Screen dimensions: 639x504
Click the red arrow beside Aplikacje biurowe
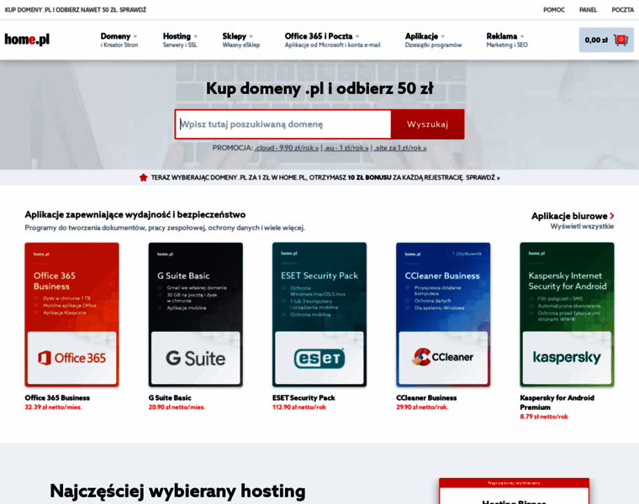(612, 216)
